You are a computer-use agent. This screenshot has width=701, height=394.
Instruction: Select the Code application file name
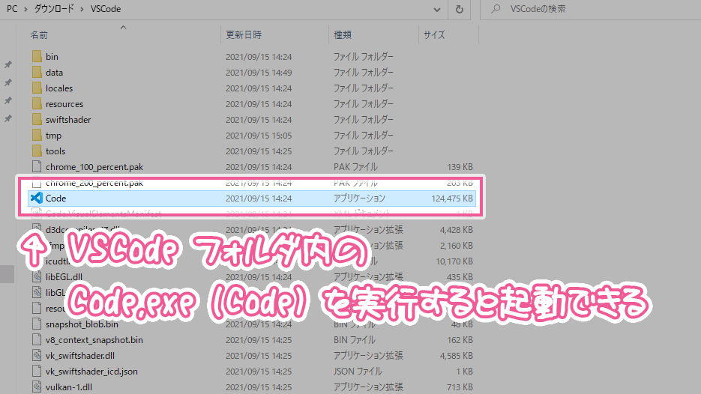pyautogui.click(x=56, y=198)
